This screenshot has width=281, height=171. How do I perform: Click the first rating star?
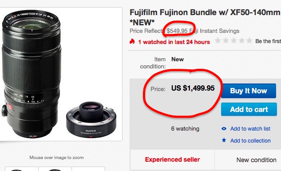click(x=218, y=41)
